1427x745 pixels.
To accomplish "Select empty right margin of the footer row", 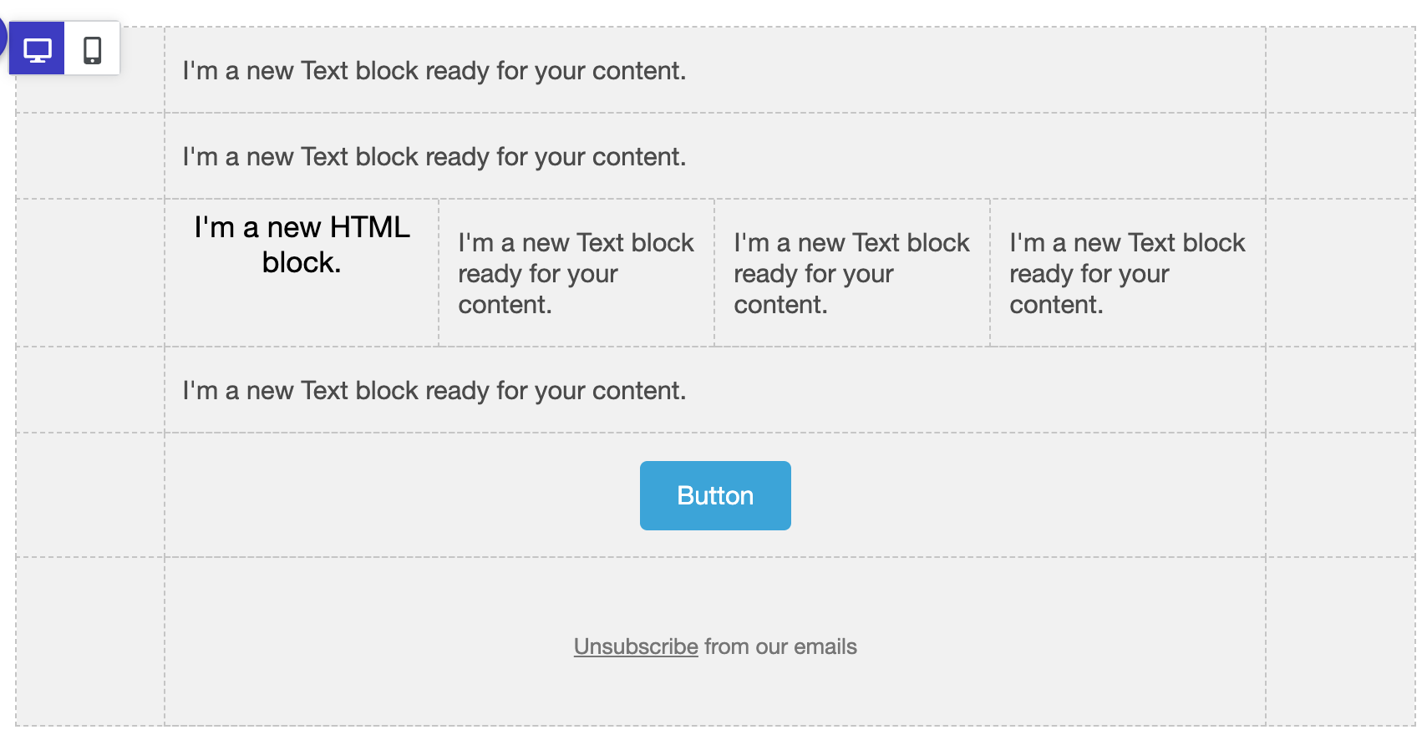I will pos(1340,641).
